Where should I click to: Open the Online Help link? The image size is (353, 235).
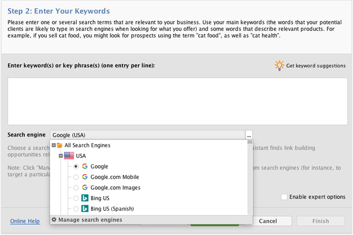(x=25, y=221)
